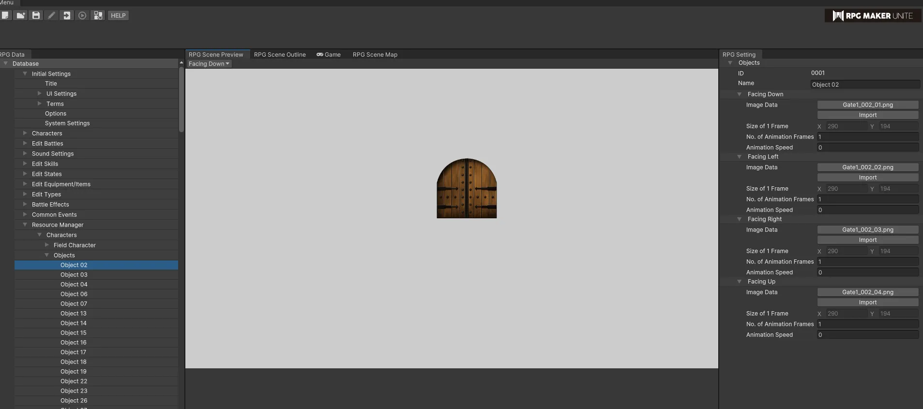Select Object 07 in the Objects list
This screenshot has width=923, height=409.
(74, 304)
